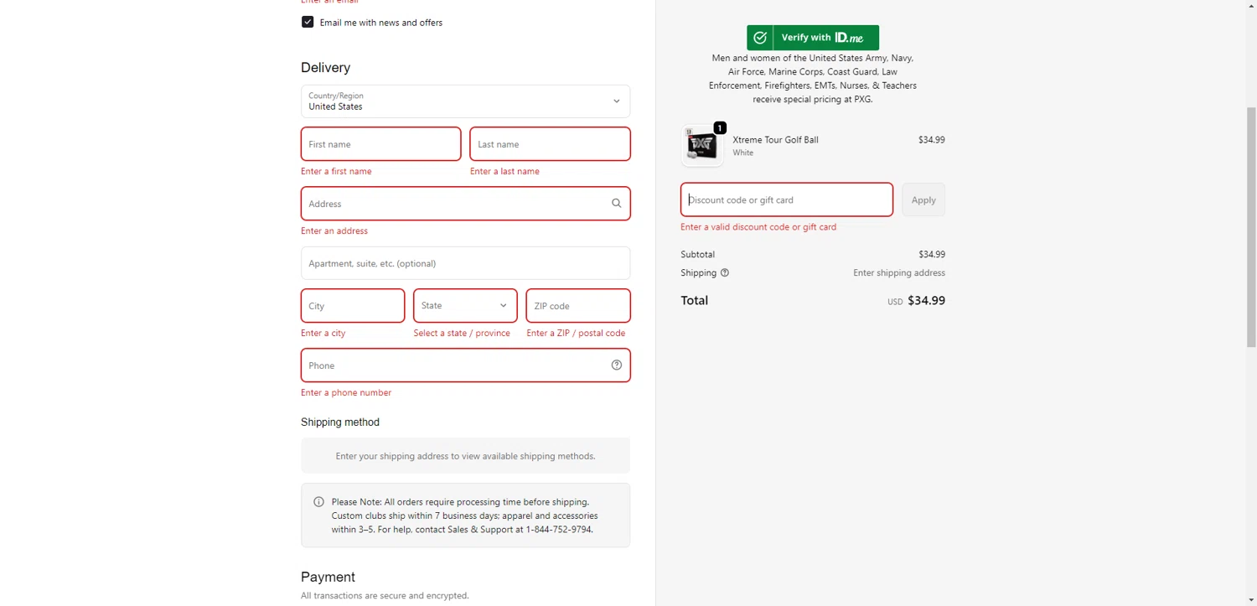Click the ZIP code field
The image size is (1257, 606).
tap(577, 306)
